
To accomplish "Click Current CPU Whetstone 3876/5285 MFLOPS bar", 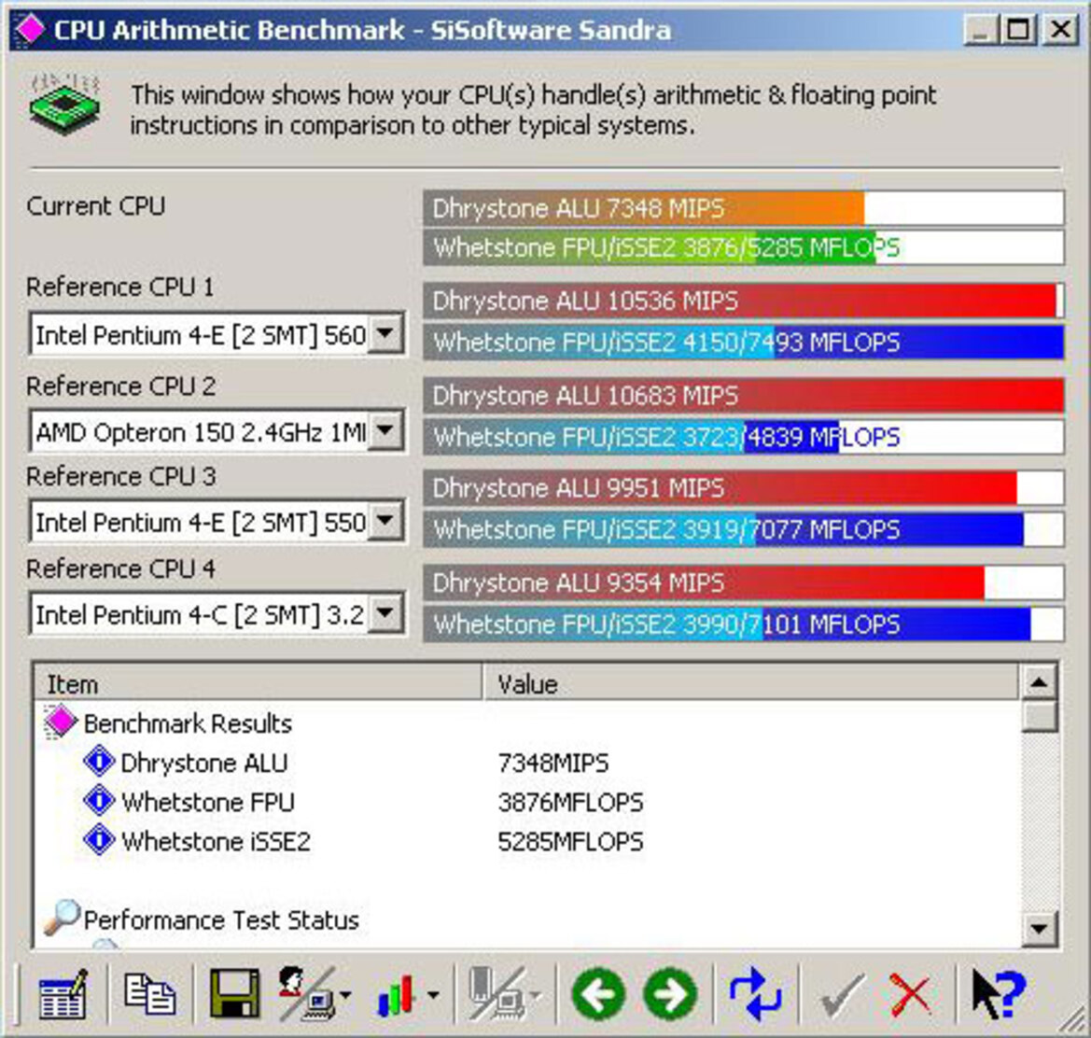I will (x=743, y=247).
